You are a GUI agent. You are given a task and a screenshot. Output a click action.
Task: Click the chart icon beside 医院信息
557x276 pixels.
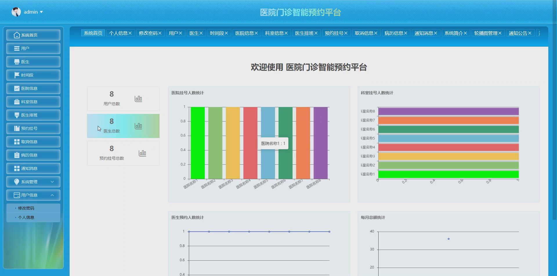coord(17,88)
